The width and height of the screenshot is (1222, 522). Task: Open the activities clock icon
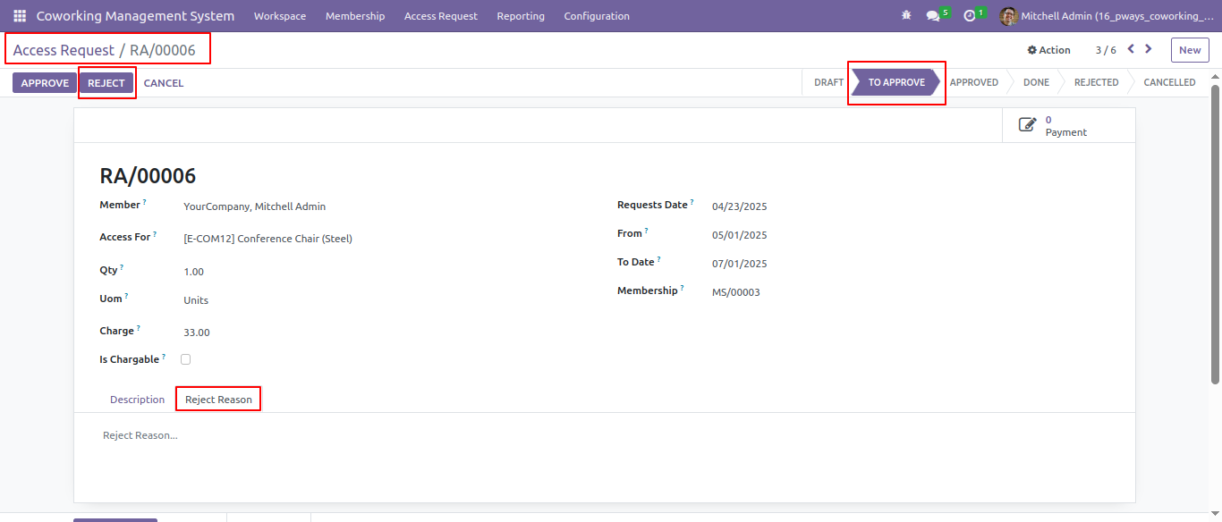tap(969, 16)
